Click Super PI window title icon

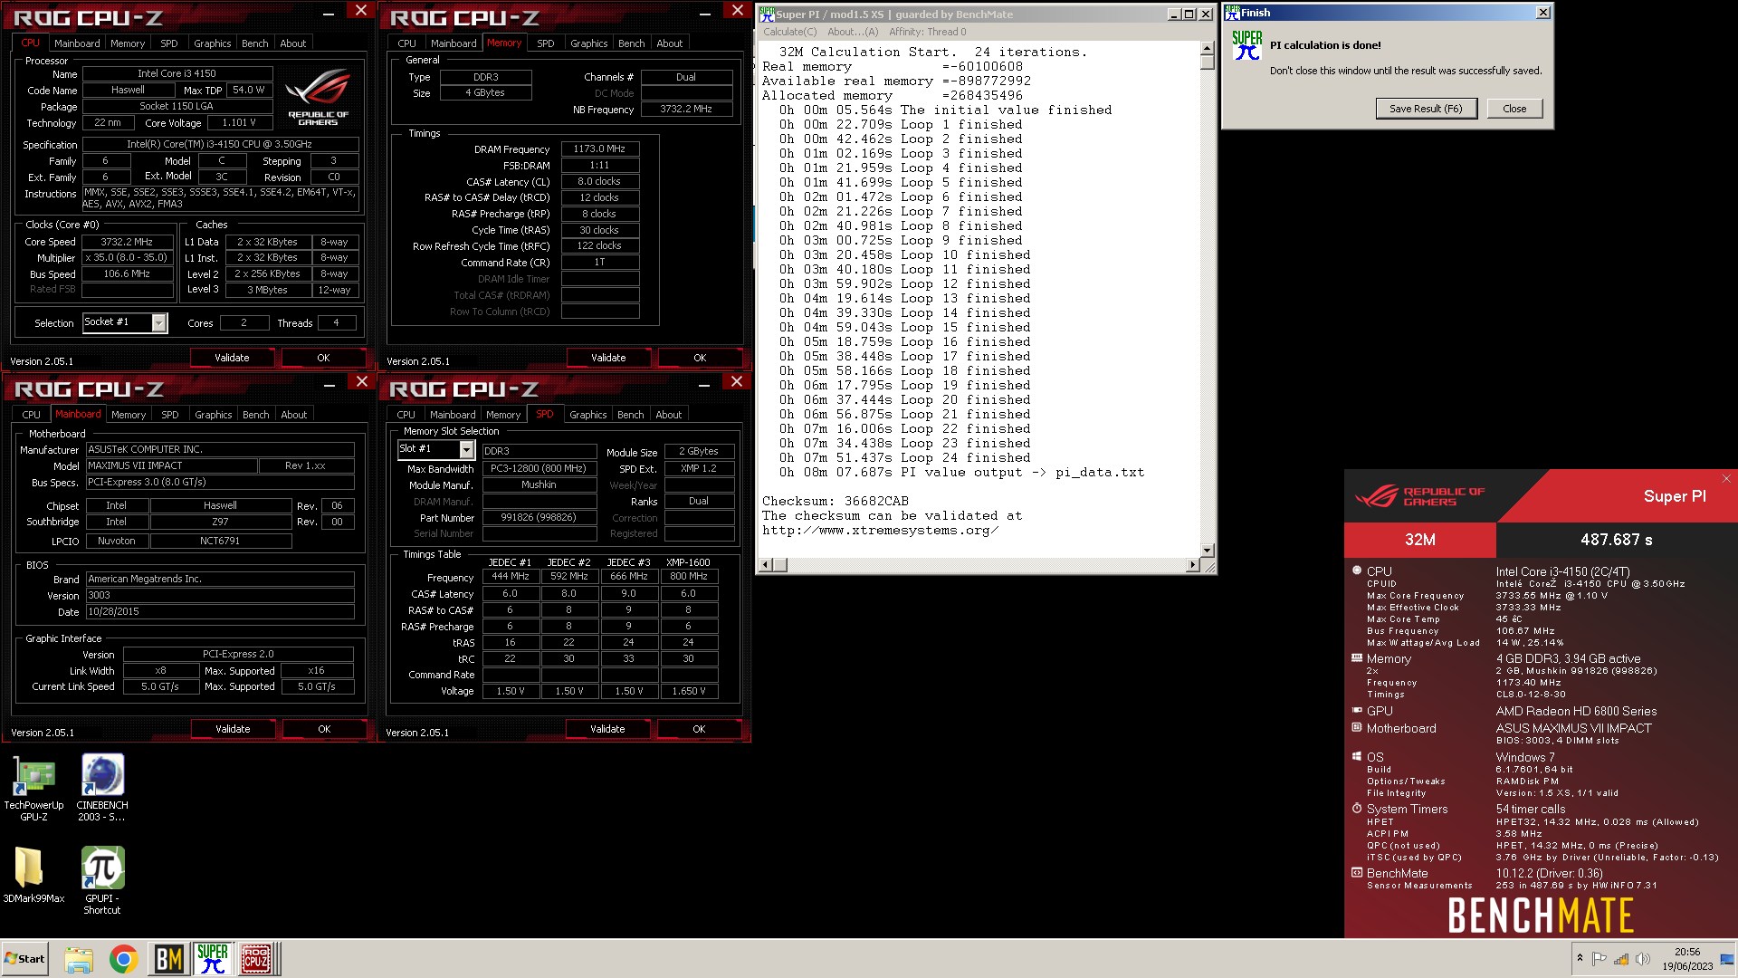point(767,14)
